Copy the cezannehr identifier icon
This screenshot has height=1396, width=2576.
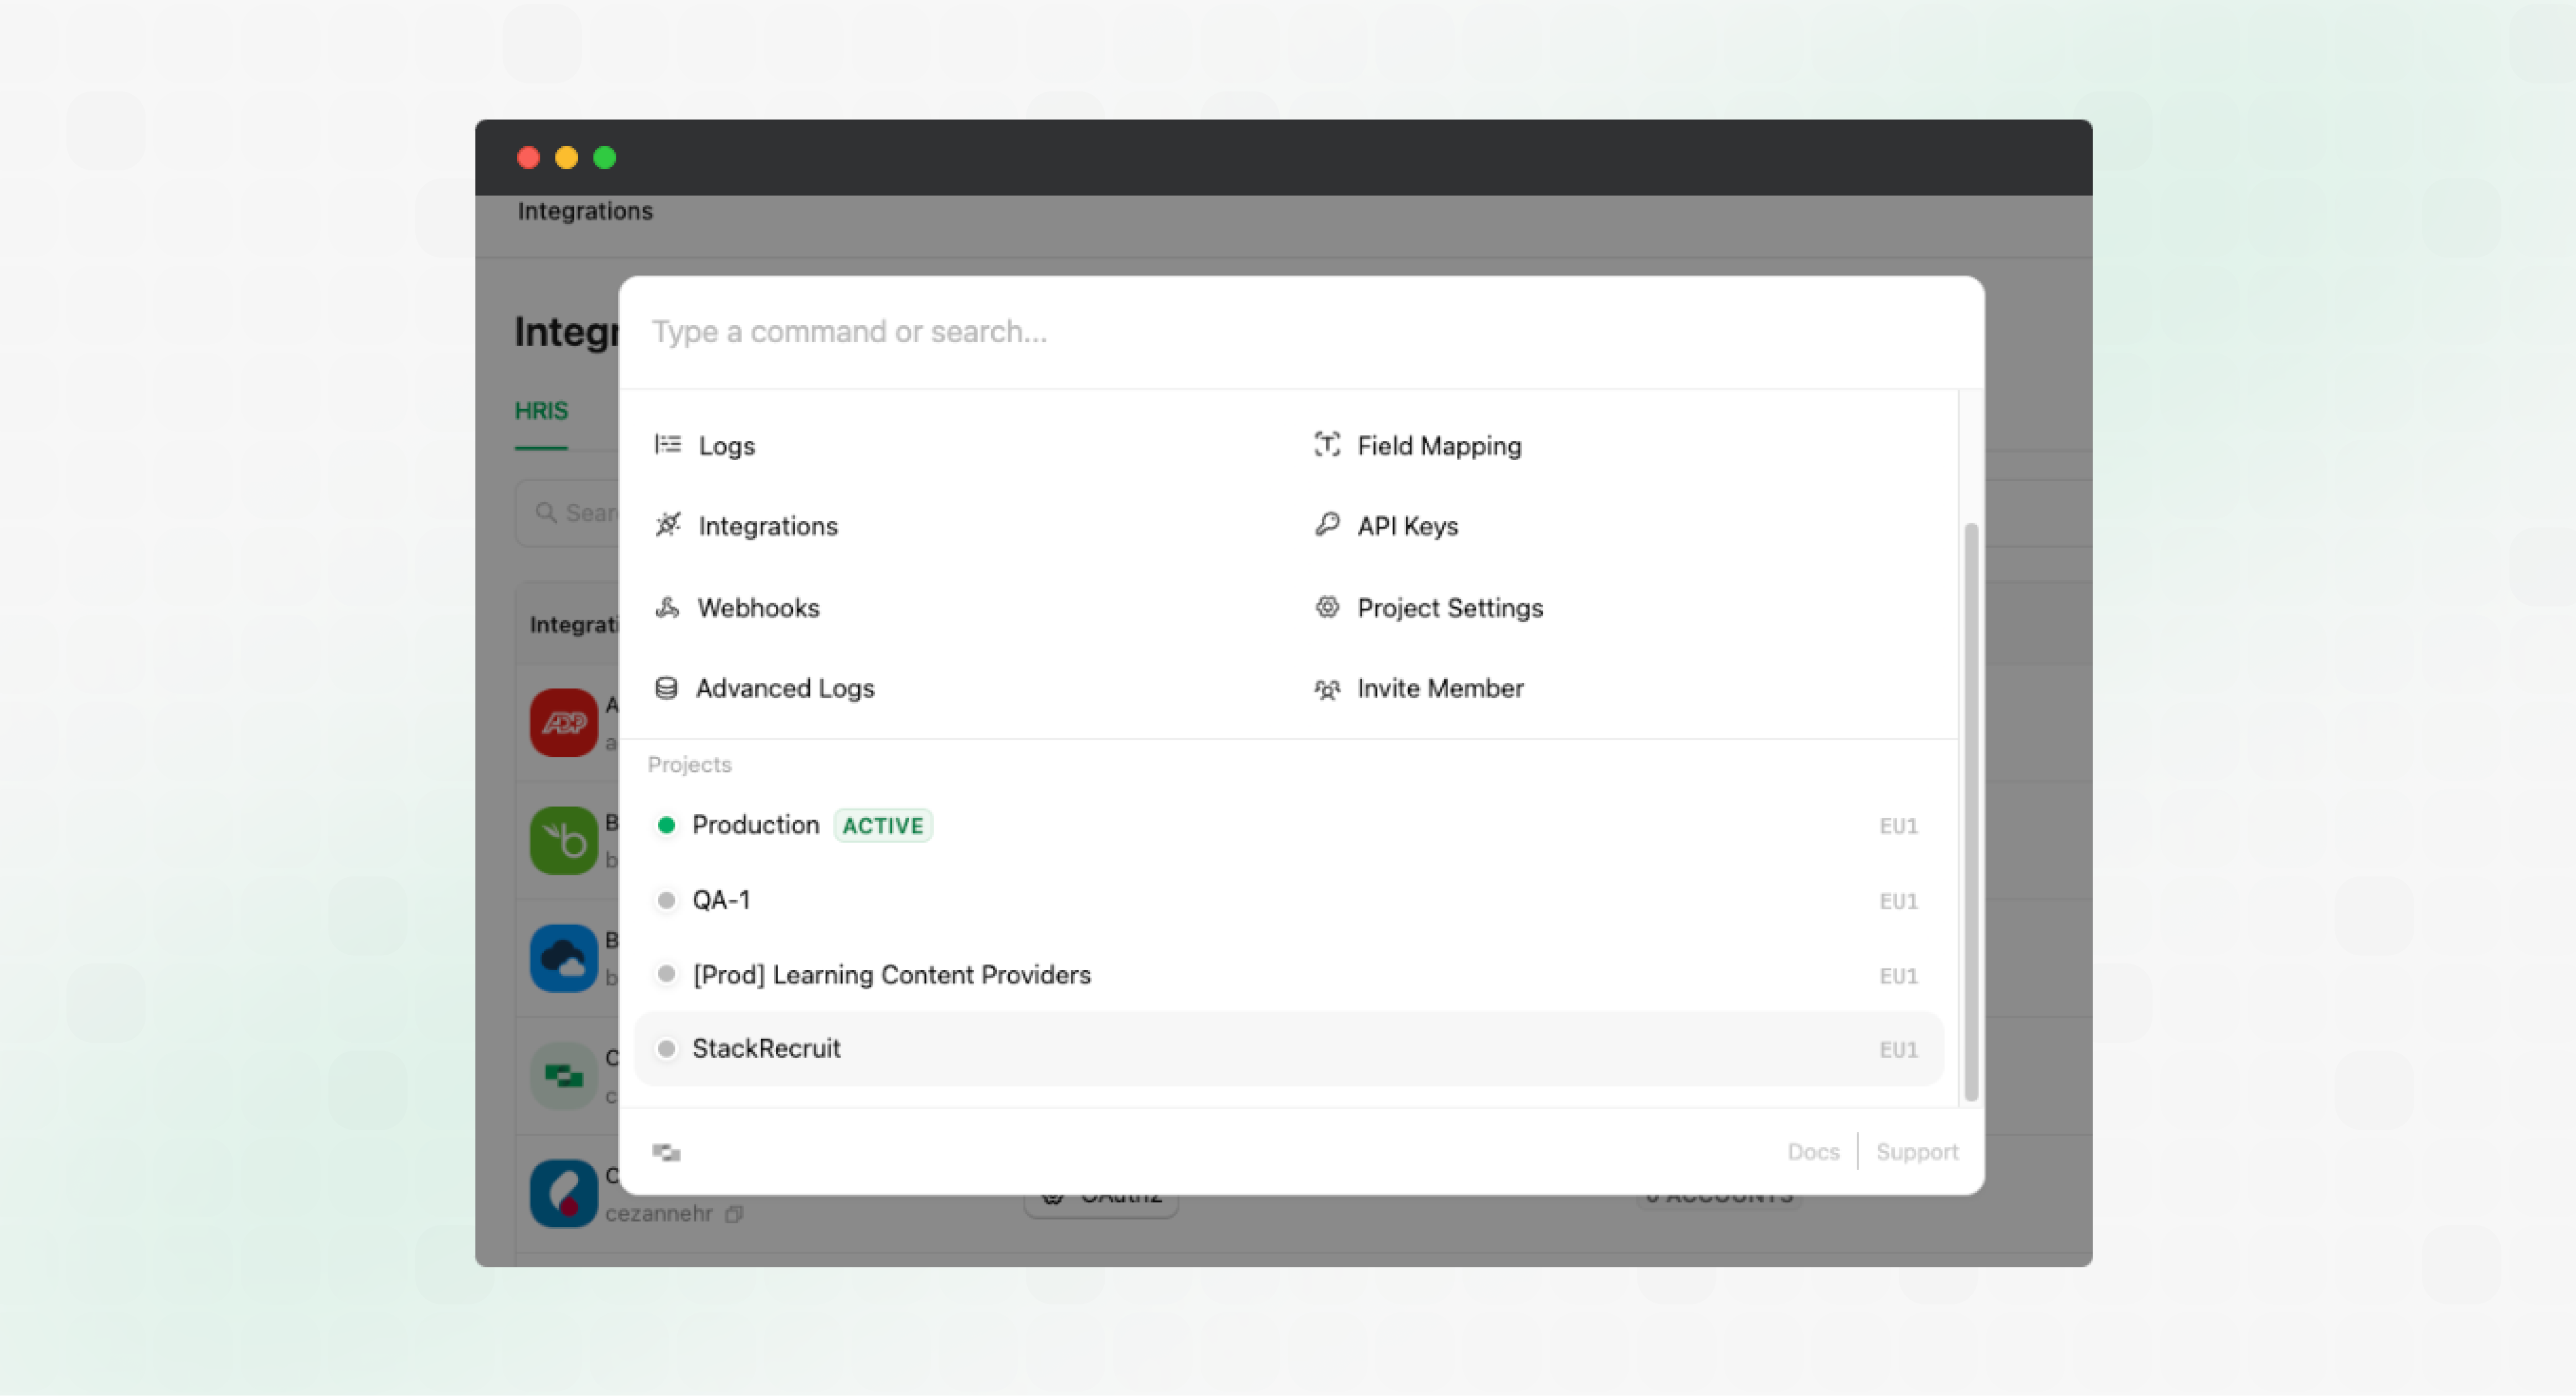734,1214
